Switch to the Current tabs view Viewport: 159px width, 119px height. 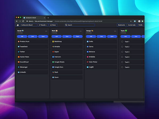132,25
